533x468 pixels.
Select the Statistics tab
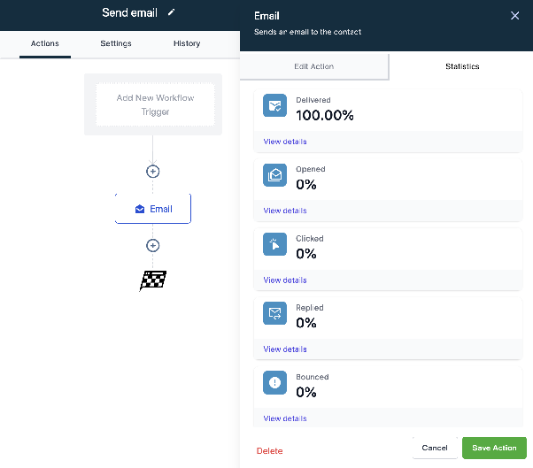pos(462,66)
